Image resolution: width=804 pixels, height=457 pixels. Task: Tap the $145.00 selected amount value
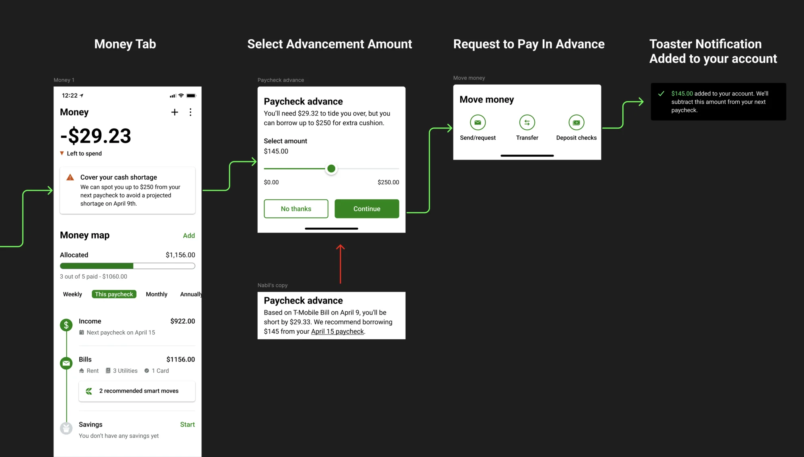point(276,151)
